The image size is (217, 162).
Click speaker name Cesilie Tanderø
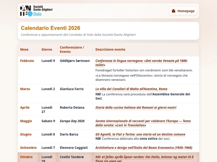click(x=72, y=157)
